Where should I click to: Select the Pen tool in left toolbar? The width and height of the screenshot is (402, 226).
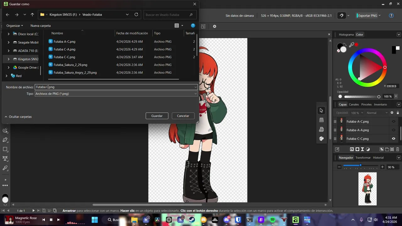coord(5,140)
